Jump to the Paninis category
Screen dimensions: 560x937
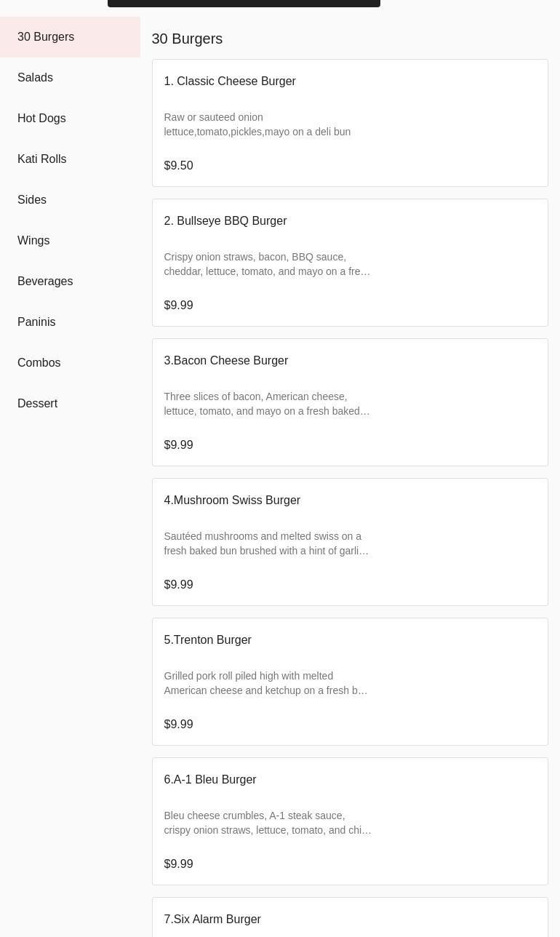tap(36, 322)
